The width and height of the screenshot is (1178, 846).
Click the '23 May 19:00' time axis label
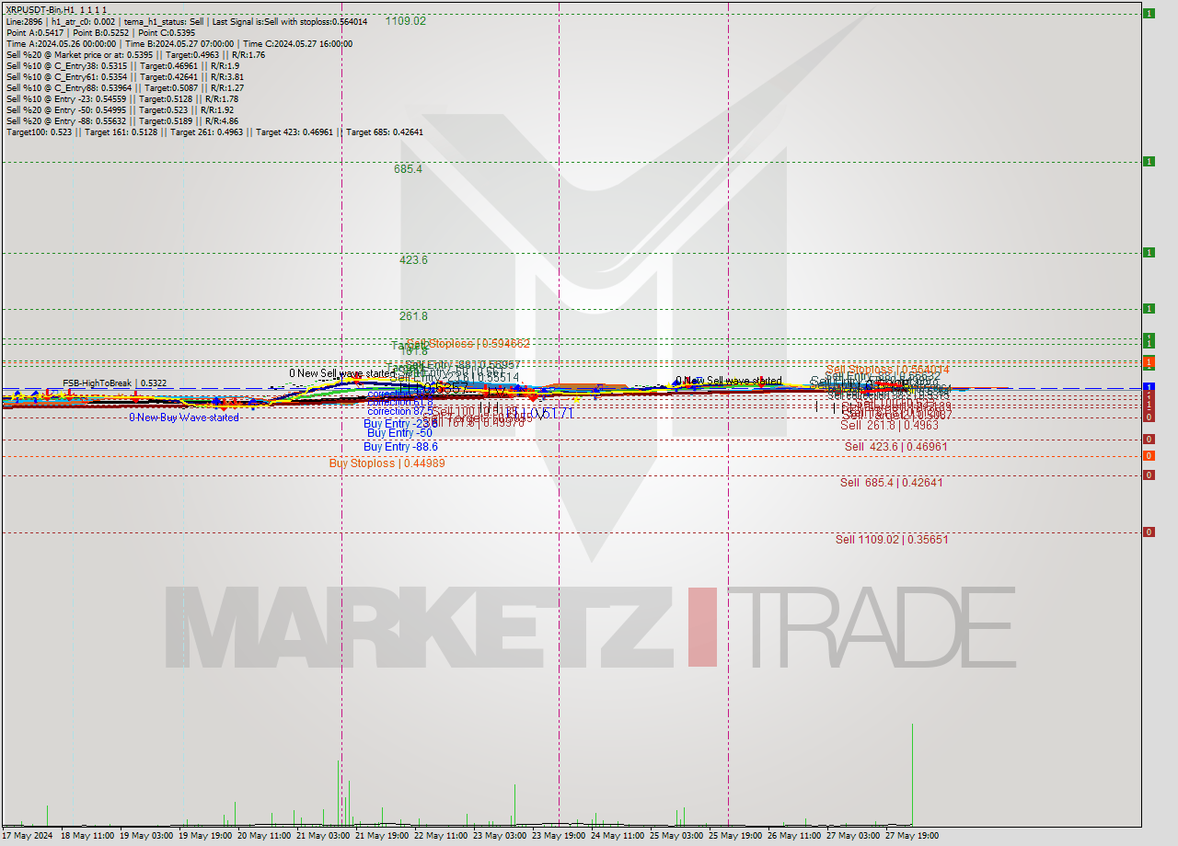(560, 836)
